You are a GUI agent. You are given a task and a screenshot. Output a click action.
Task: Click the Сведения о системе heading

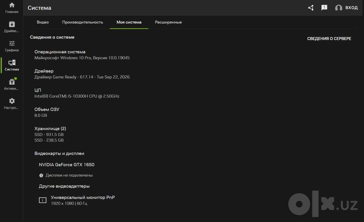coord(52,37)
